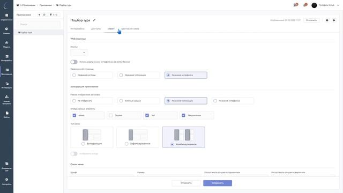Select the Комбинированное menu type
The height and width of the screenshot is (193, 343).
pos(172,144)
